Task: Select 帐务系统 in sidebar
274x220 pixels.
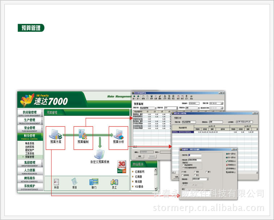Action: click(x=30, y=143)
